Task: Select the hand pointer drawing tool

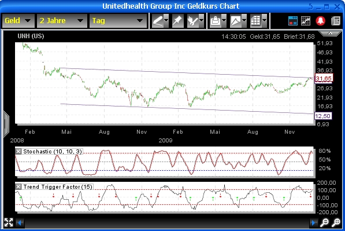Action: [193, 21]
